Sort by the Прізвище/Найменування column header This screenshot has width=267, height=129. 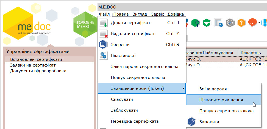click(212, 53)
